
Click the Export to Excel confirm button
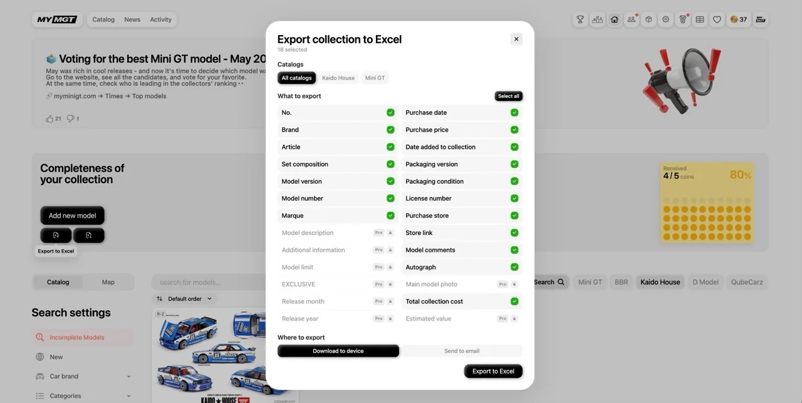pyautogui.click(x=493, y=371)
